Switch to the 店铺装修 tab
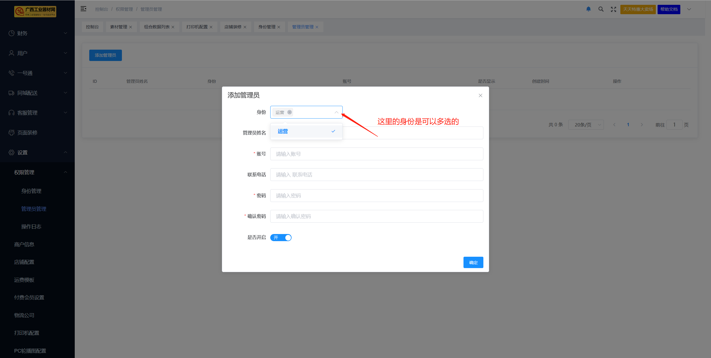Screen dimensions: 711x358 pyautogui.click(x=233, y=27)
